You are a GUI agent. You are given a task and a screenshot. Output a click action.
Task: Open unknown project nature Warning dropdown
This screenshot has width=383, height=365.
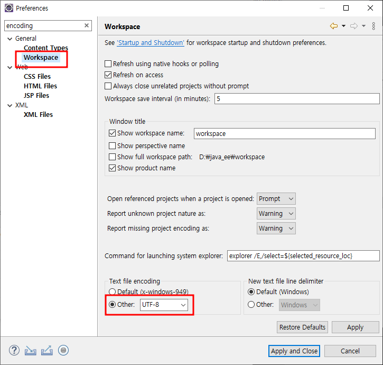point(276,214)
